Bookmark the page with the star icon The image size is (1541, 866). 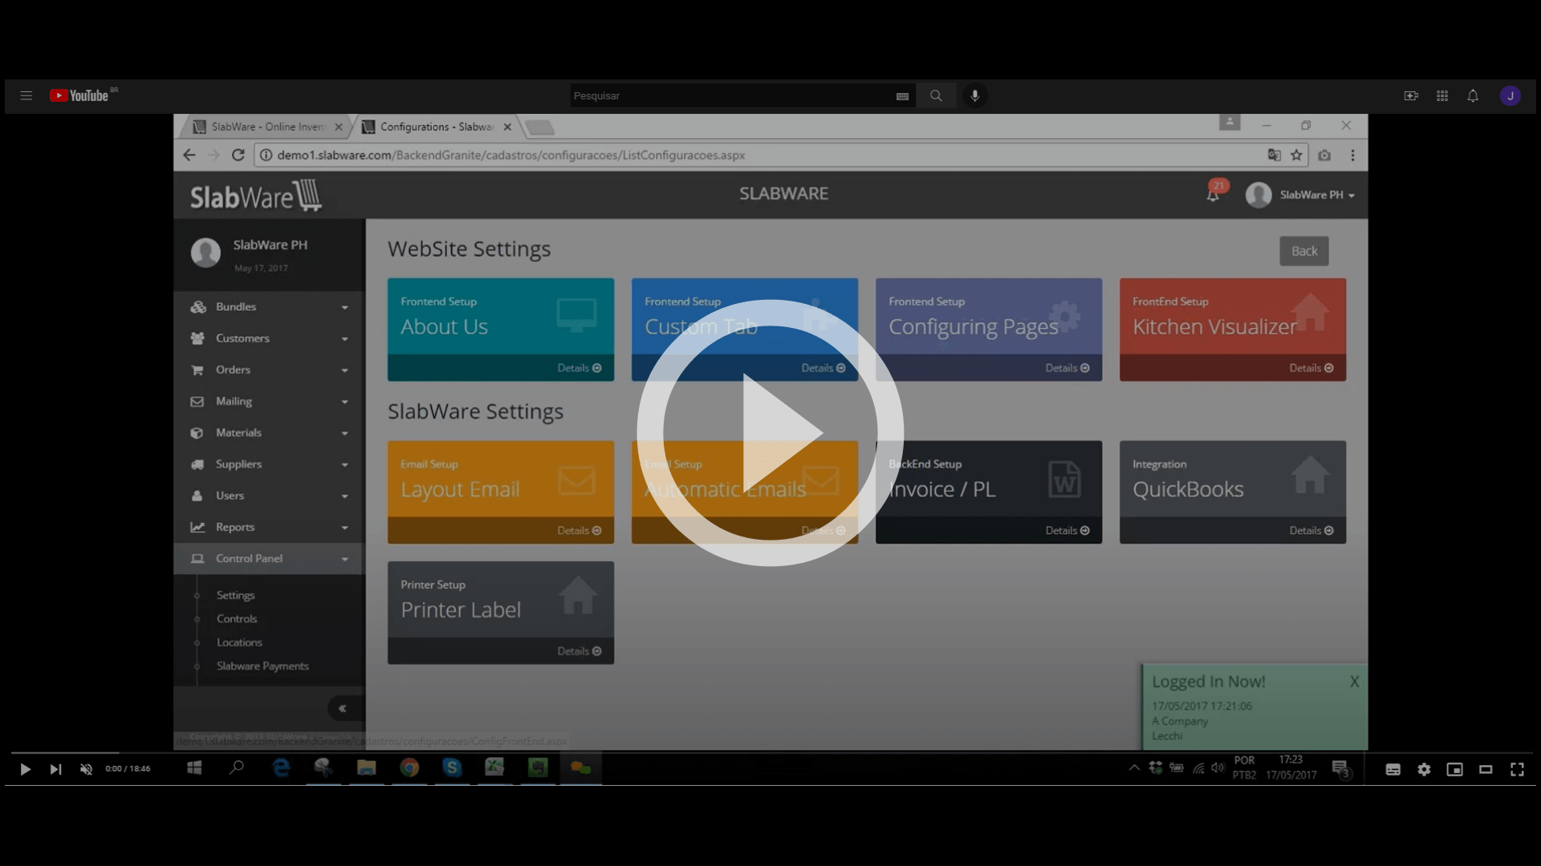tap(1296, 155)
